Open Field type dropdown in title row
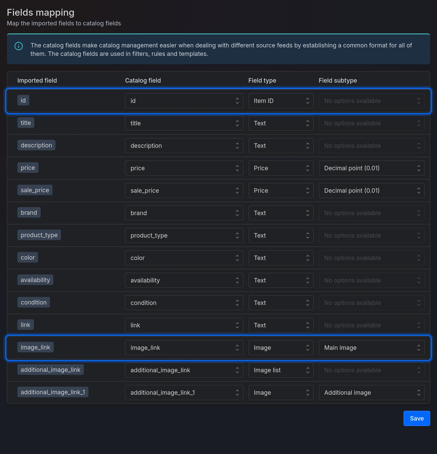Screen dimensions: 437x454 281,123
